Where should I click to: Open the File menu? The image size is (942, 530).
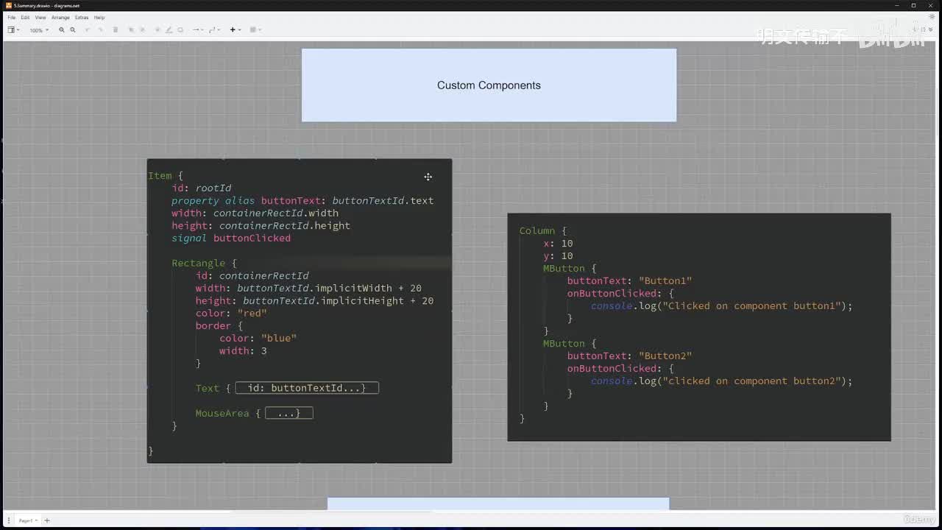click(x=11, y=18)
